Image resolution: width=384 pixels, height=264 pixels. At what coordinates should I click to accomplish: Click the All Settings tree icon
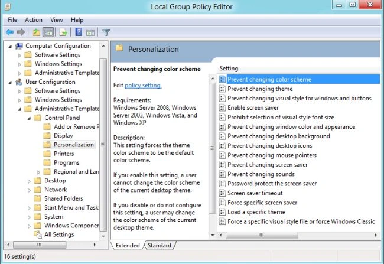38,234
